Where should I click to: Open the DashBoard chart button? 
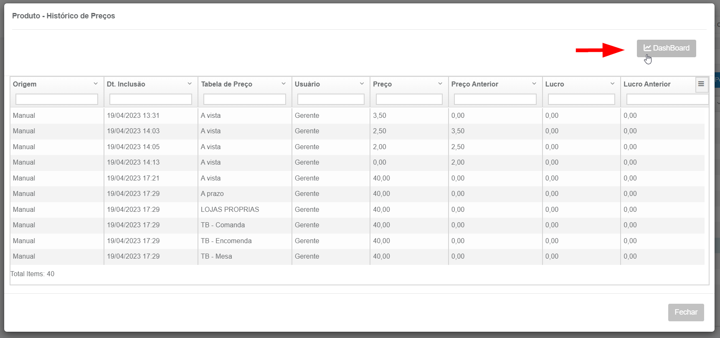point(666,48)
